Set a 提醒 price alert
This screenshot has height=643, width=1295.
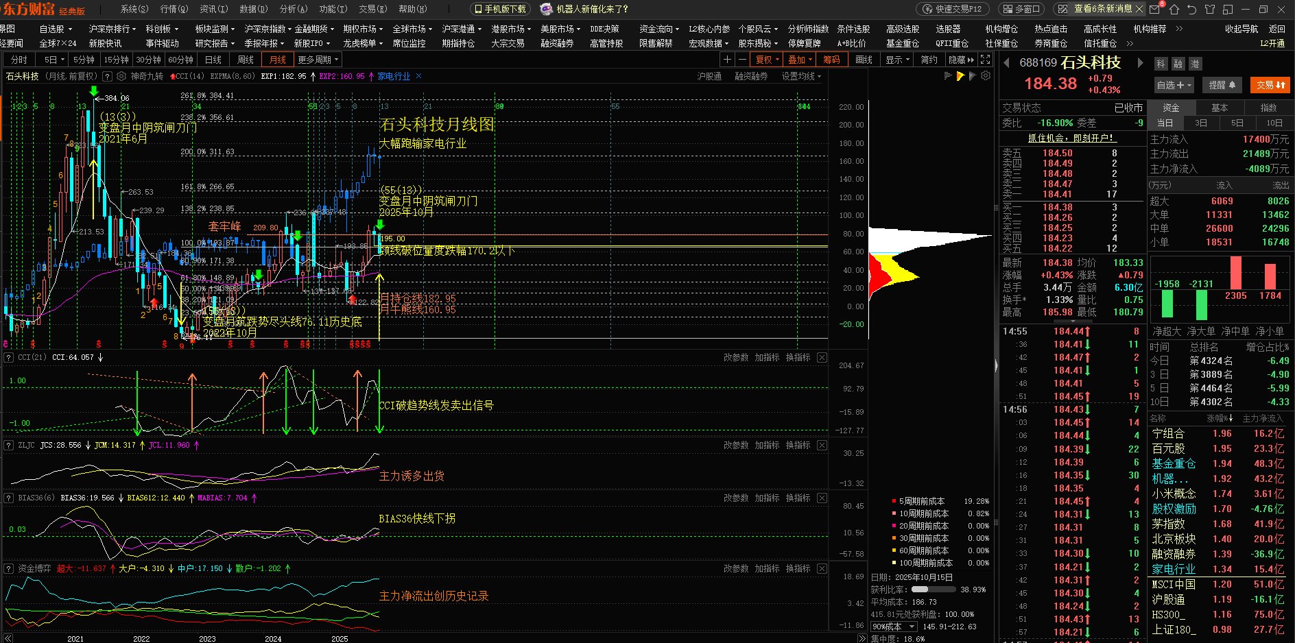coord(1222,85)
